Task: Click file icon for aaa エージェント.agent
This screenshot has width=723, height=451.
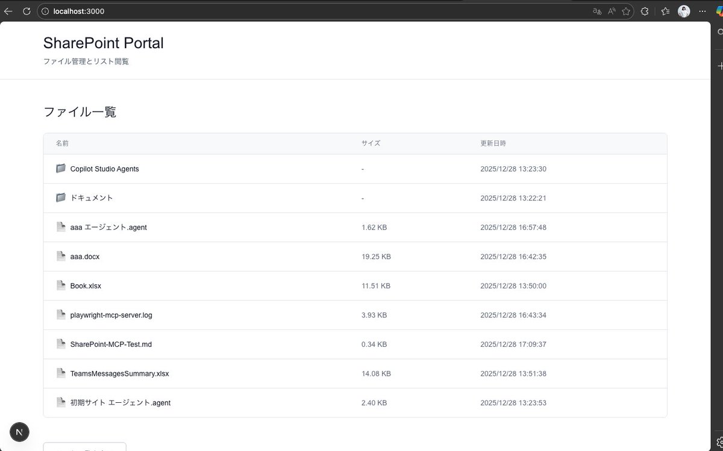Action: 61,227
